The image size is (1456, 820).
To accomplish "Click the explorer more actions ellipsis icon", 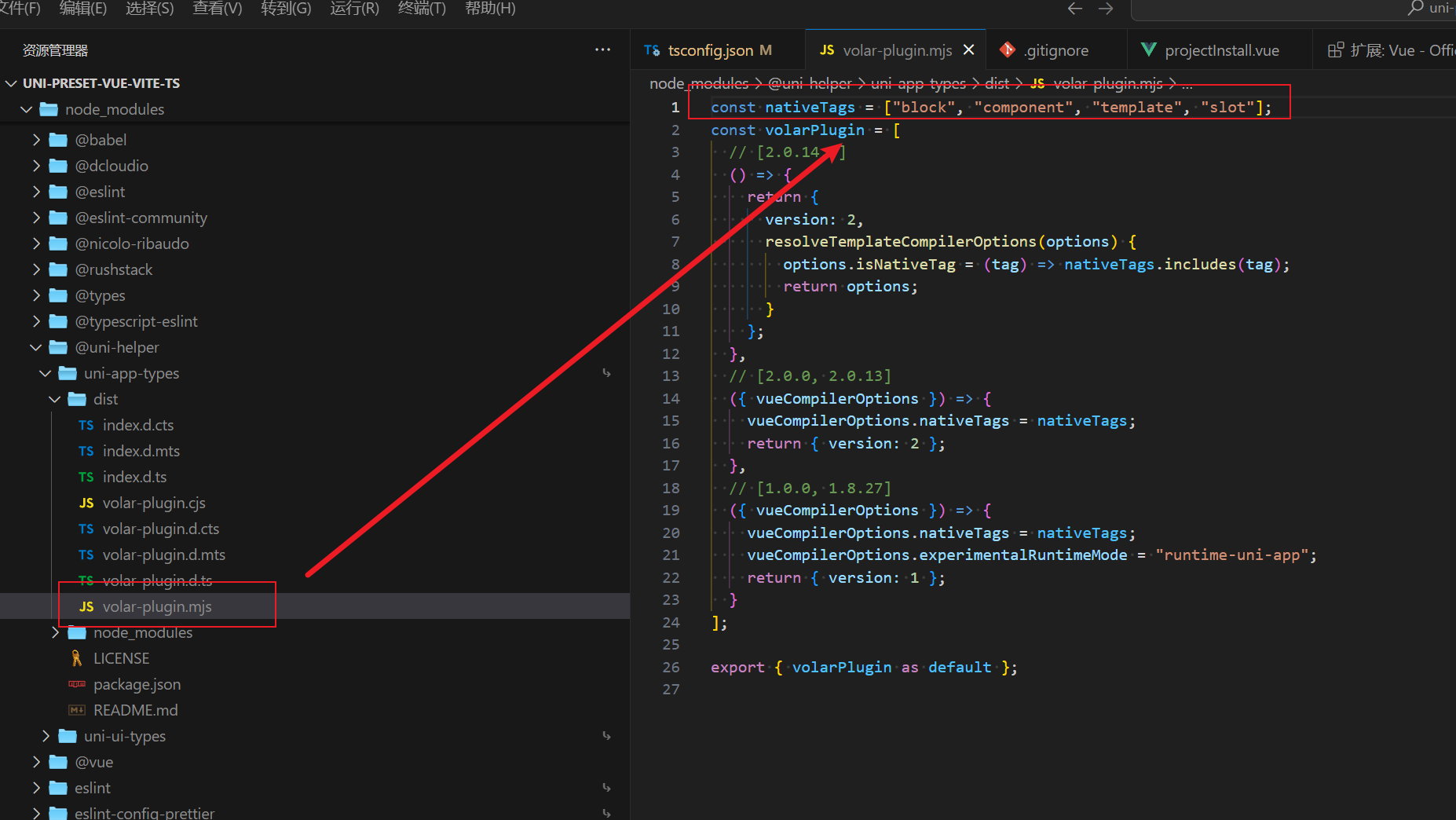I will pos(602,49).
